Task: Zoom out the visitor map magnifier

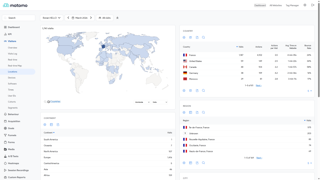Action: (45, 102)
